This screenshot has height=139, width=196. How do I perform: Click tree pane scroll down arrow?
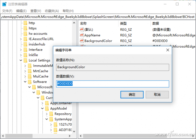click(74, 132)
